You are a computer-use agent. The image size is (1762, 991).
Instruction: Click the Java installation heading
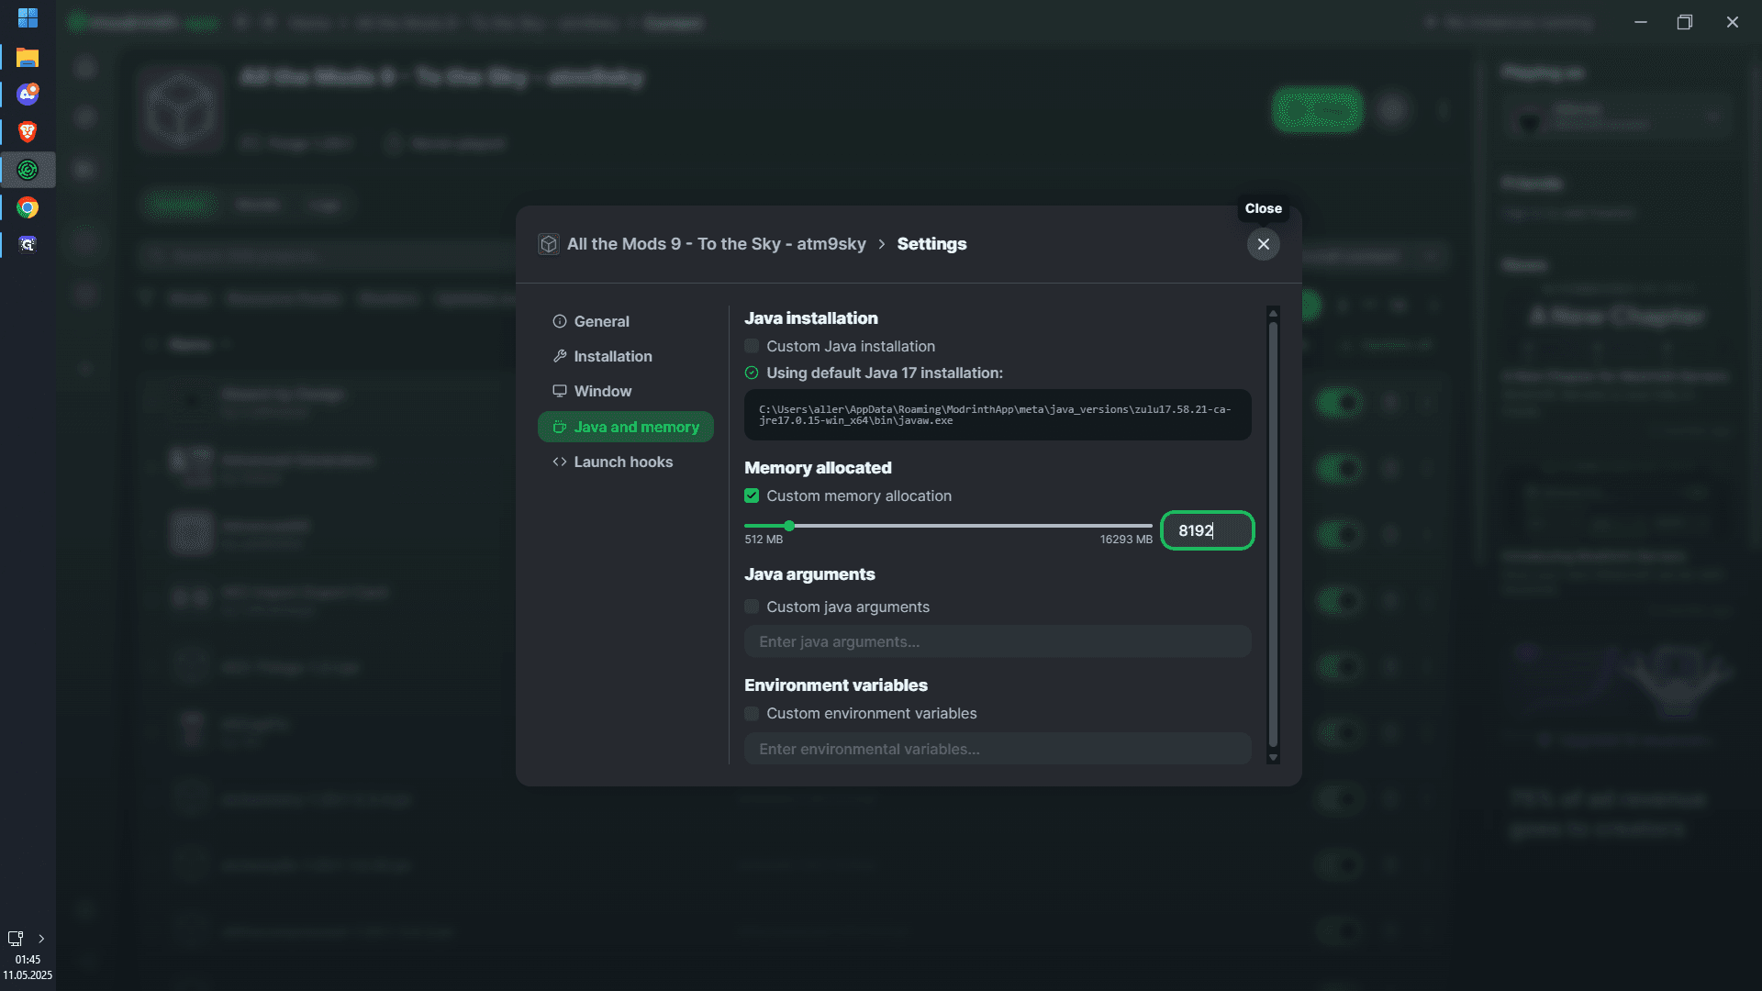click(x=811, y=318)
